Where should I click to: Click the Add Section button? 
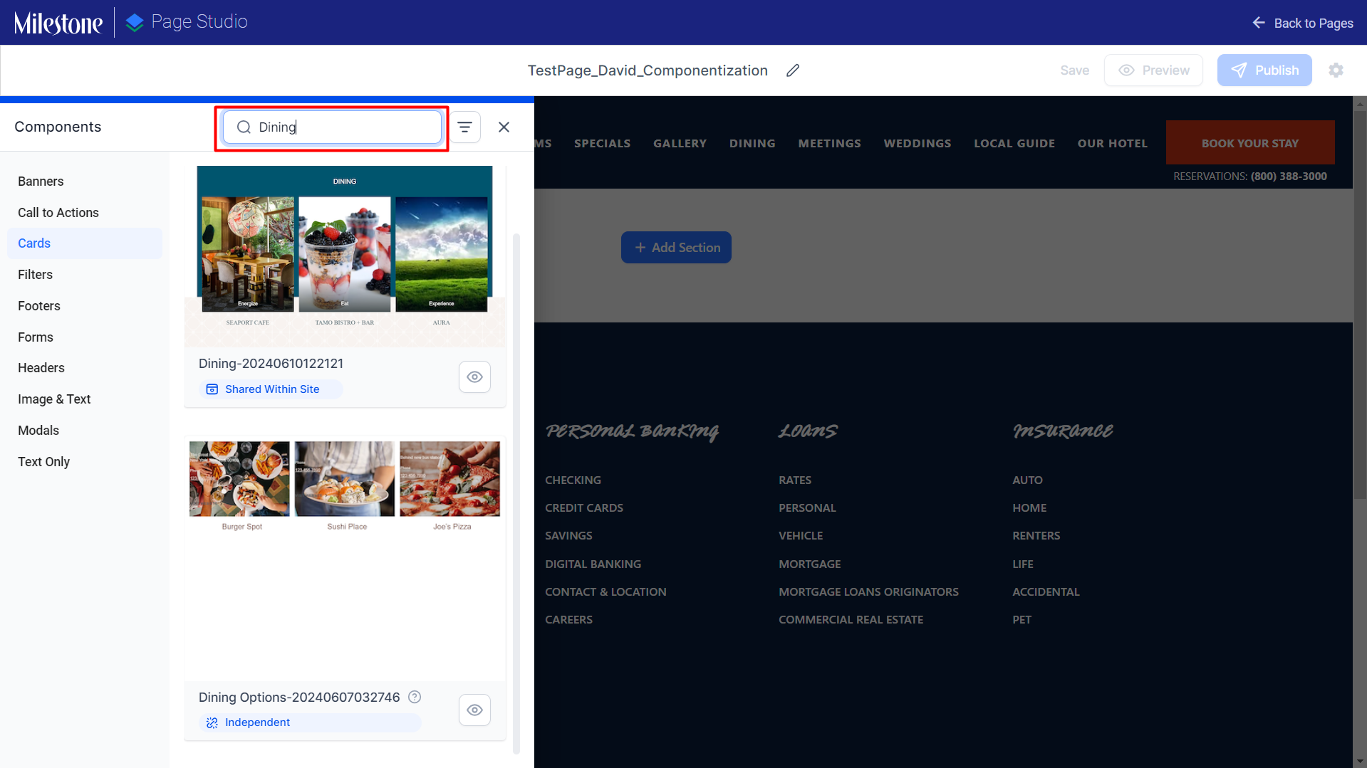(x=676, y=247)
